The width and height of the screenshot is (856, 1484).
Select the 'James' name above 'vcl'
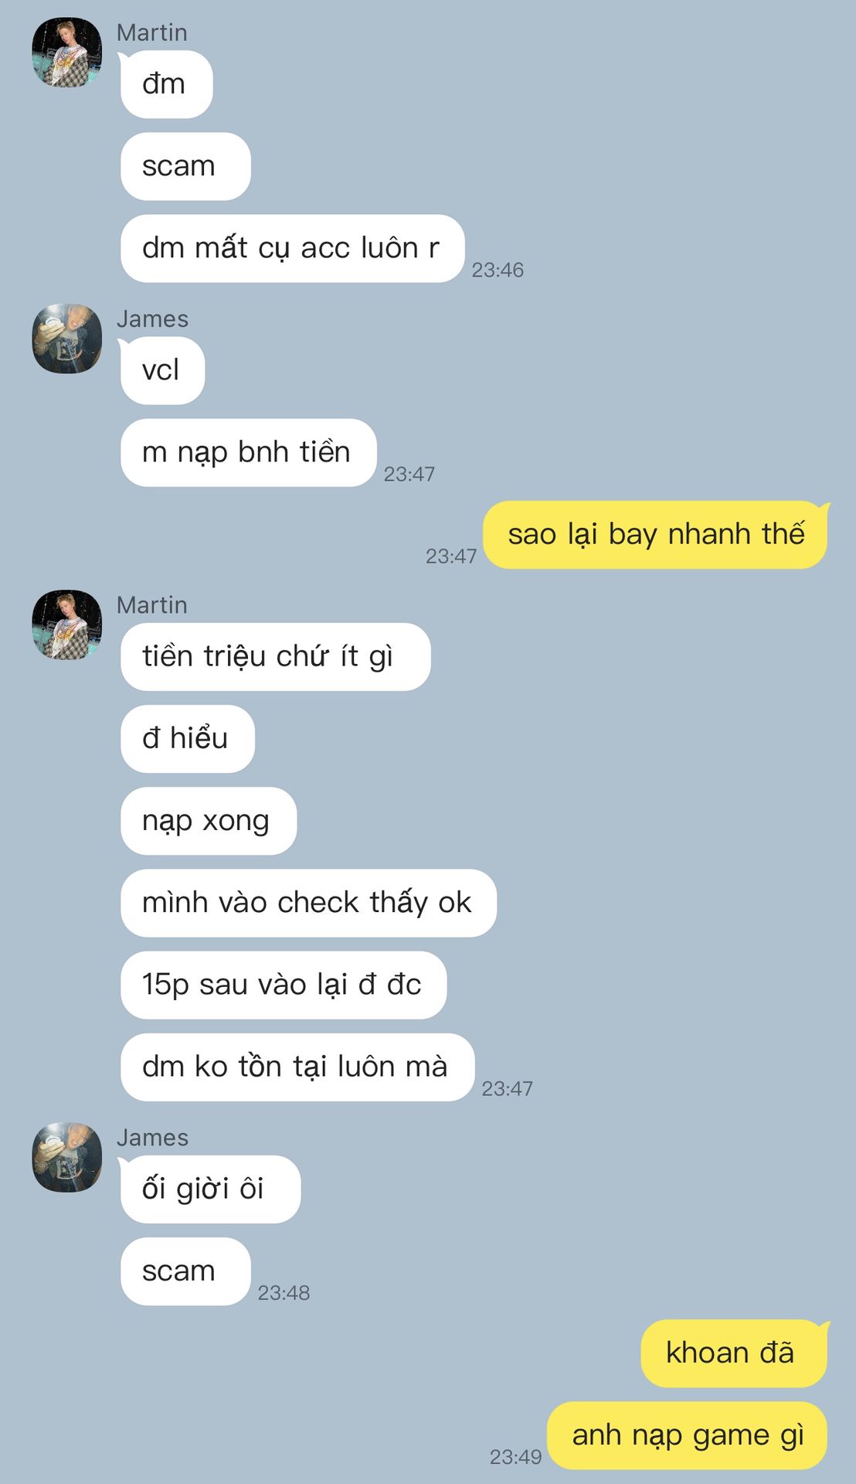click(152, 318)
